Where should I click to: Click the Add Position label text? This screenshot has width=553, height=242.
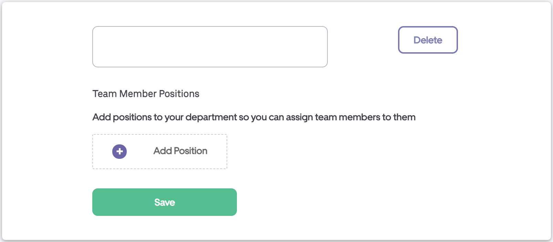(x=180, y=151)
